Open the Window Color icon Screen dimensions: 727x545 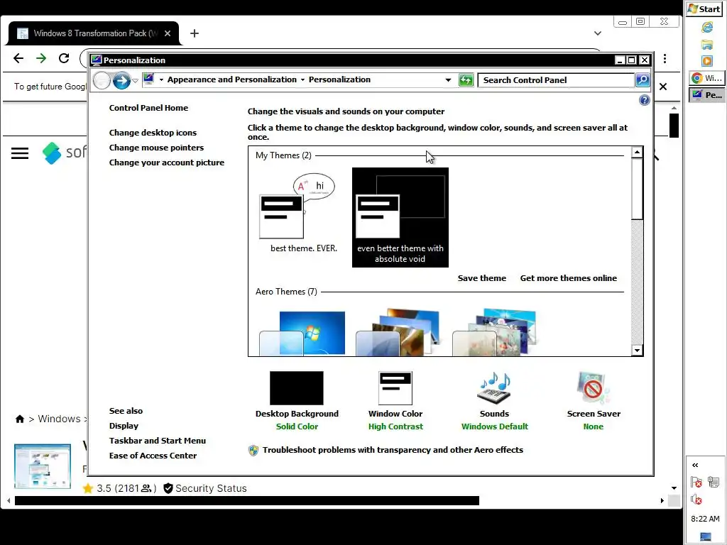tap(395, 388)
